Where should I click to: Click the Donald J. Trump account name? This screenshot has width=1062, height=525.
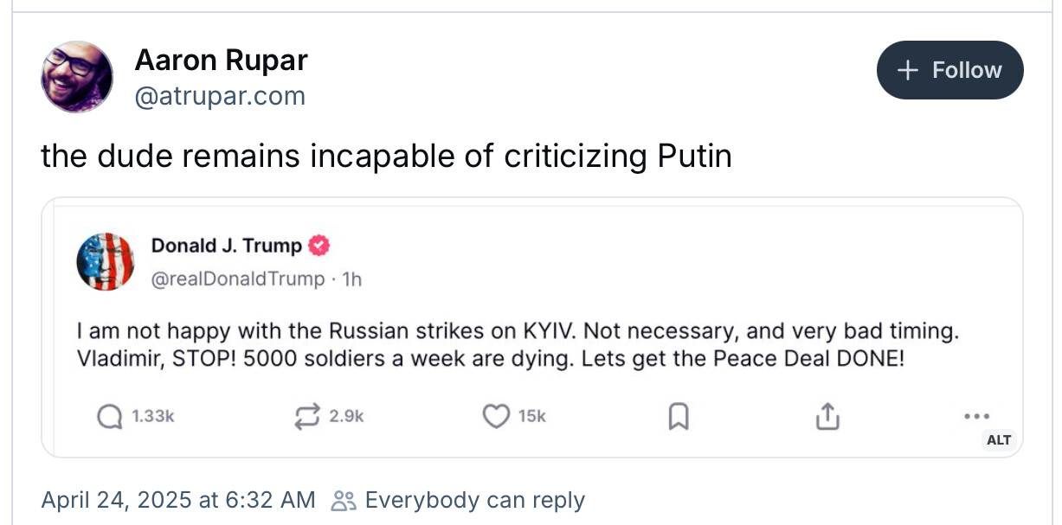tap(226, 246)
